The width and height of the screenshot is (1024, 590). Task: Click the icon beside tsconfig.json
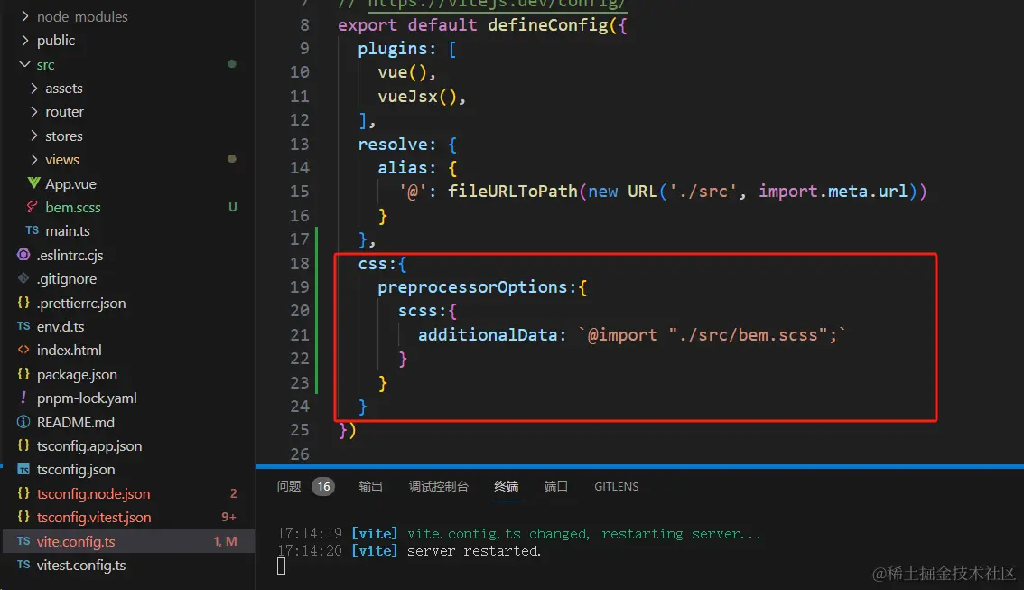click(23, 469)
